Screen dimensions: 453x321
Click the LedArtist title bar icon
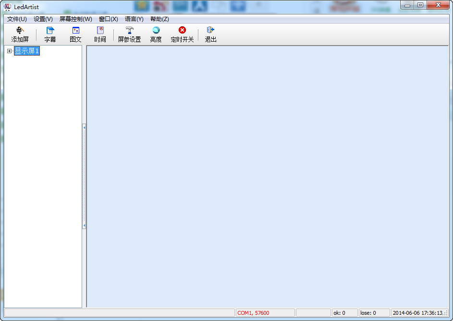(x=8, y=7)
